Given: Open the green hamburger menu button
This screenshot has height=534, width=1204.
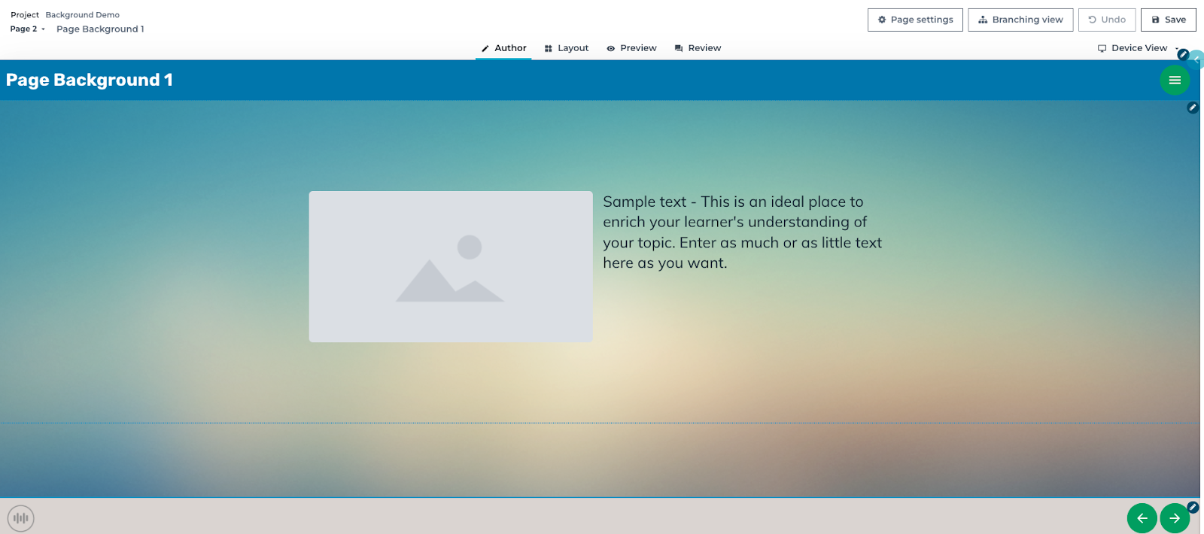Looking at the screenshot, I should click(1175, 80).
